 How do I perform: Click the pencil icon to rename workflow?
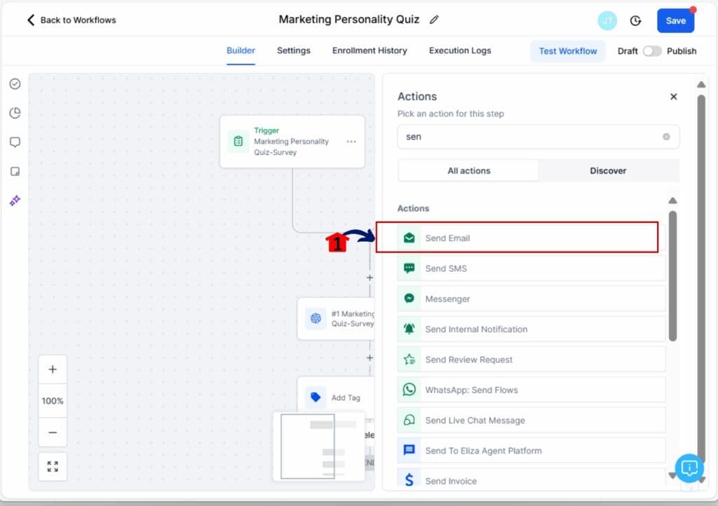(x=434, y=20)
